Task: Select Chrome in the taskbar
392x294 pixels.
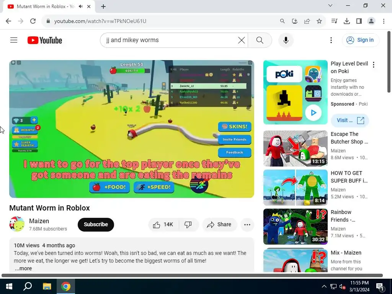Action: coord(66,286)
